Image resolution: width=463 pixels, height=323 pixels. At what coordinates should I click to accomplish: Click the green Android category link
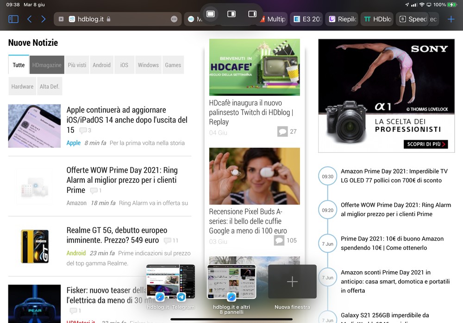76,253
